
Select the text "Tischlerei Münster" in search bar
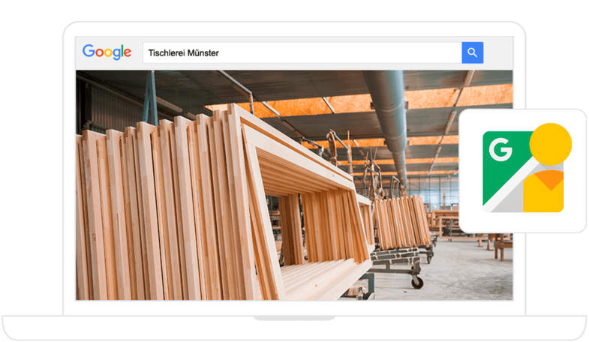coord(183,52)
